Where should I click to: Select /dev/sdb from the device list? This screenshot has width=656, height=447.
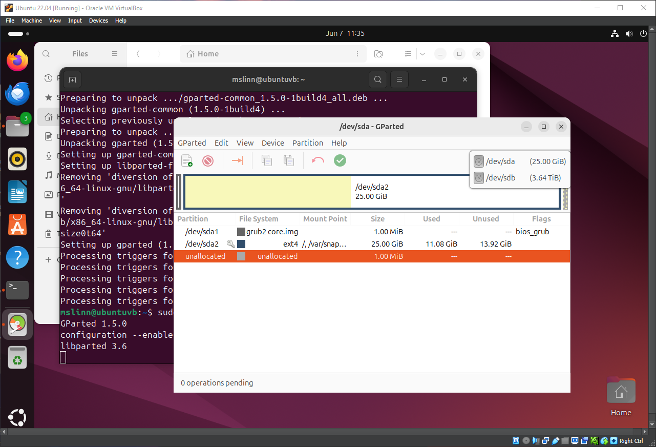(519, 178)
